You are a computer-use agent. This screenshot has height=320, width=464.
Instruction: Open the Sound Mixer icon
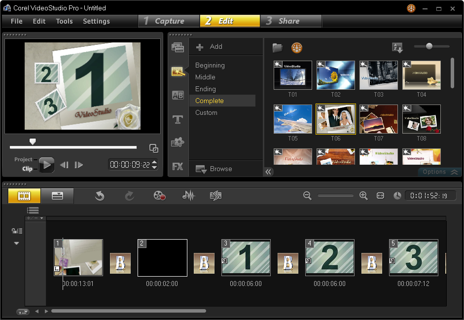189,196
